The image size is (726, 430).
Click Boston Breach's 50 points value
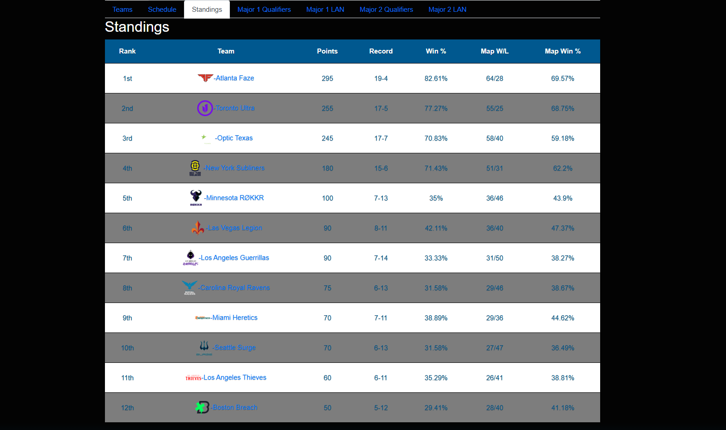[x=327, y=408]
